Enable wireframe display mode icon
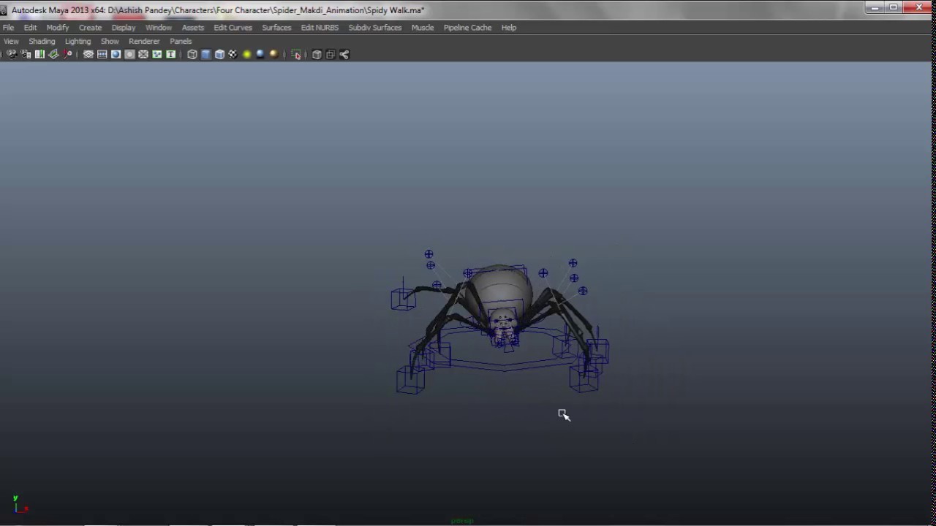 (x=192, y=54)
